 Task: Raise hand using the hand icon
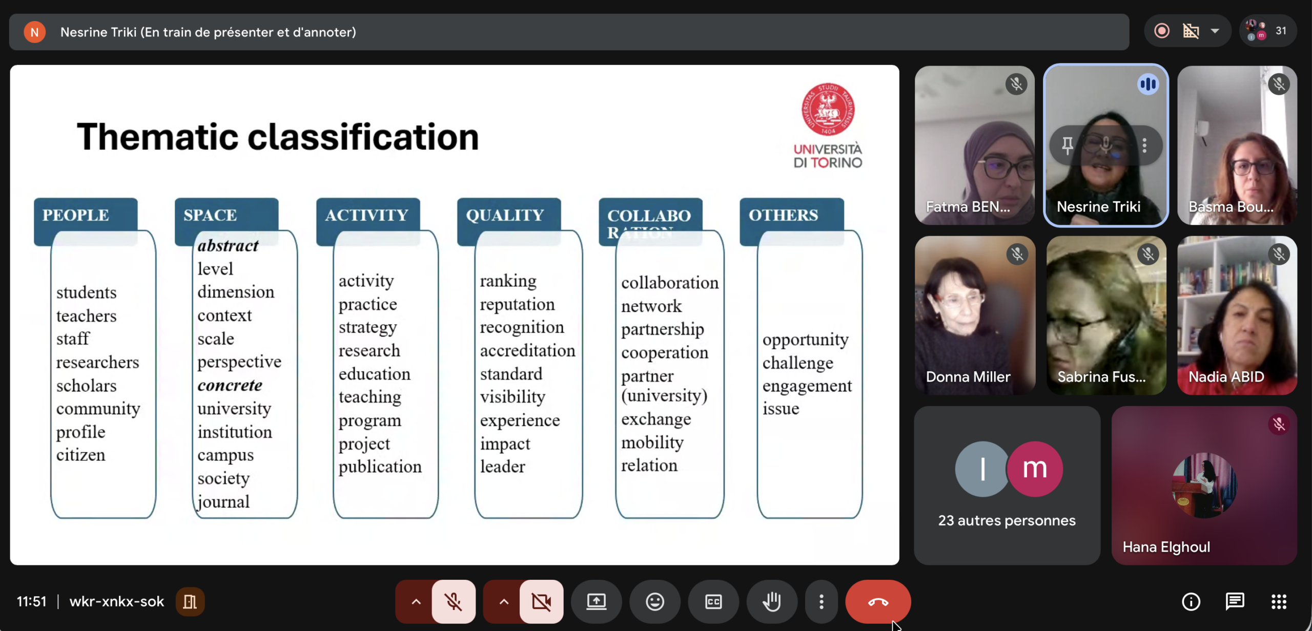772,601
